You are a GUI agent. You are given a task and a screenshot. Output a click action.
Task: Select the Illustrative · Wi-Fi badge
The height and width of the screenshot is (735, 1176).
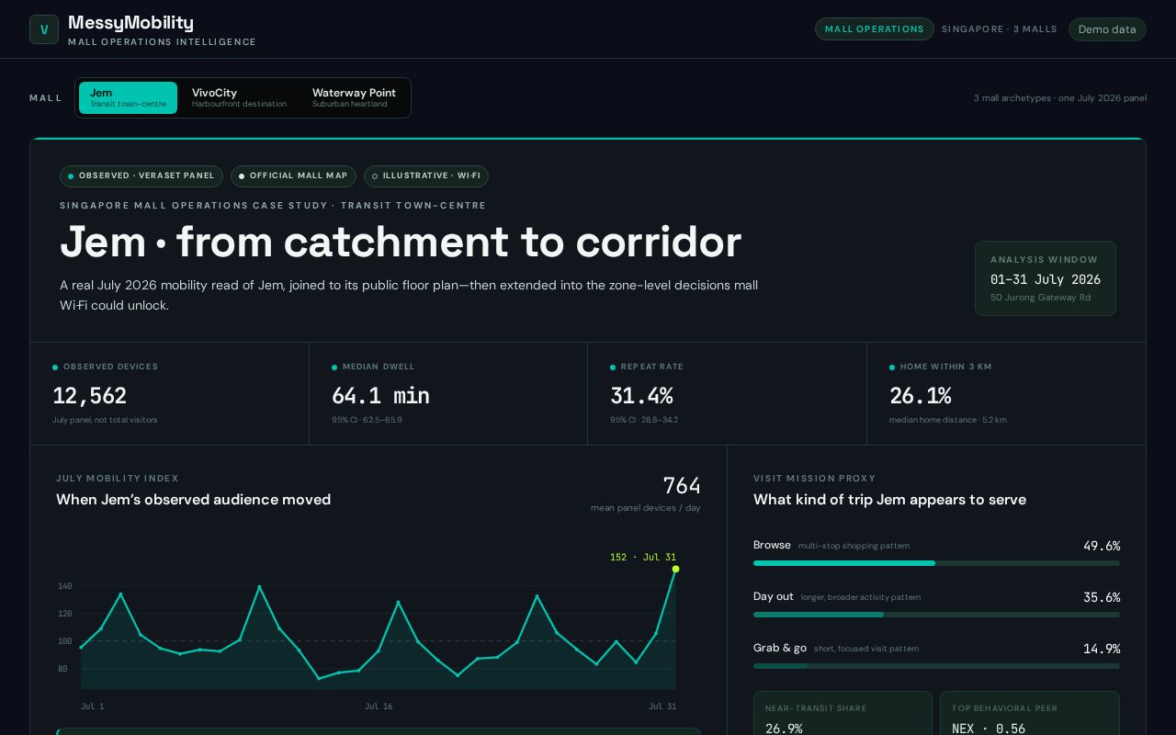coord(426,175)
